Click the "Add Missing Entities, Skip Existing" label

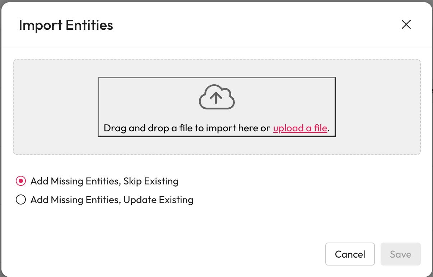104,181
